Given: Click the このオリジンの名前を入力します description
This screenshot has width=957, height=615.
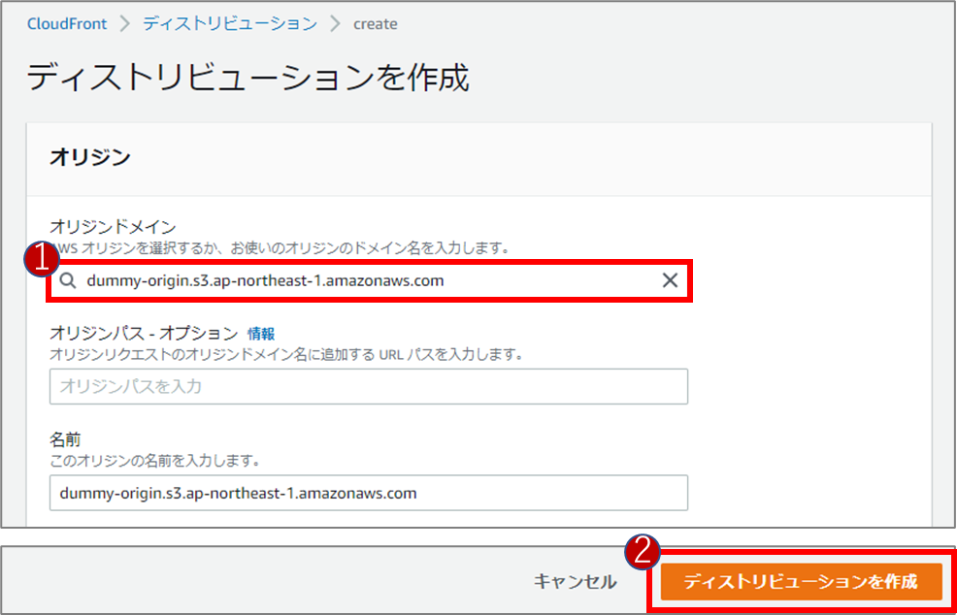Looking at the screenshot, I should pyautogui.click(x=155, y=461).
